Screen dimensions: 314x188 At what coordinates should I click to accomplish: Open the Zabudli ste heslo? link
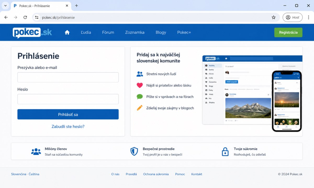[x=68, y=127]
